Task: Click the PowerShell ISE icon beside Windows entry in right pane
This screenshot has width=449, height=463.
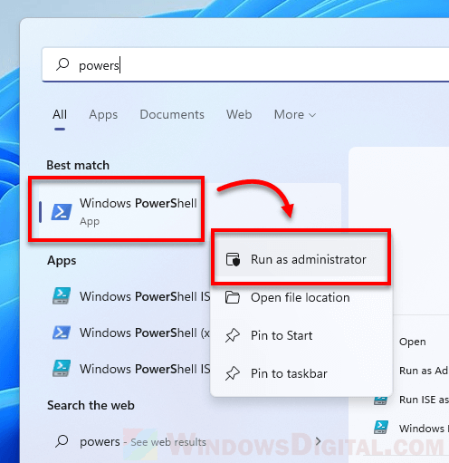Action: 381,428
